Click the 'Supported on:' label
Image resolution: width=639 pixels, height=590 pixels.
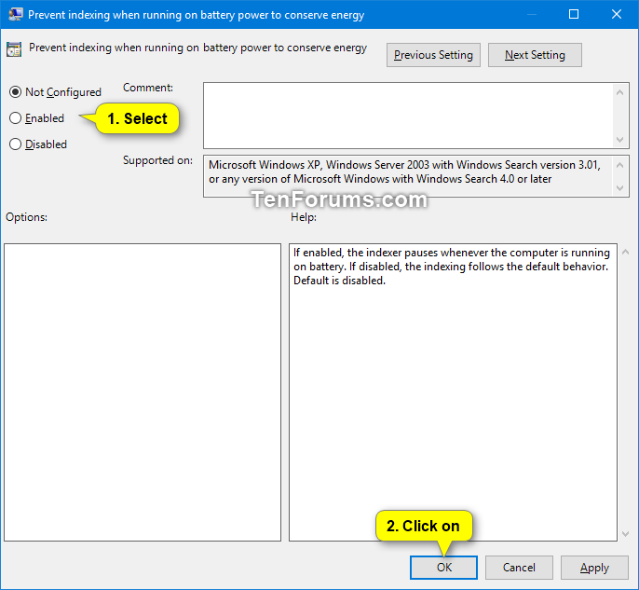coord(157,160)
